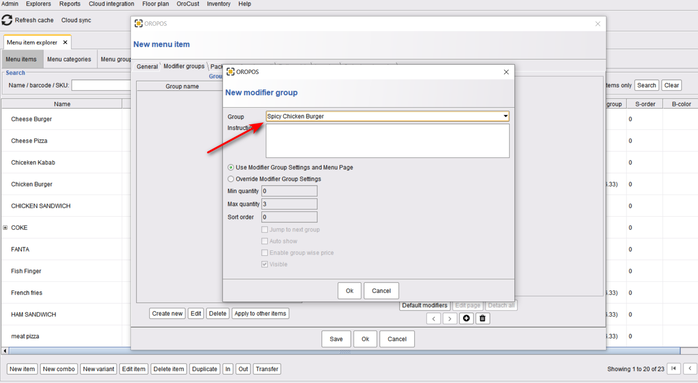
Task: Click the Delete item button
Action: point(169,369)
